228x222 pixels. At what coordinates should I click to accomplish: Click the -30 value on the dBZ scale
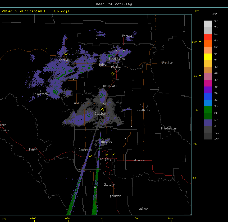point(217,139)
